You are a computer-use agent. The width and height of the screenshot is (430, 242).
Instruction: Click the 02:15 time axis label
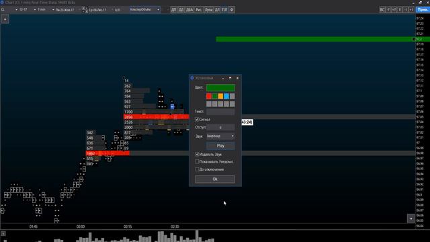pyautogui.click(x=128, y=227)
